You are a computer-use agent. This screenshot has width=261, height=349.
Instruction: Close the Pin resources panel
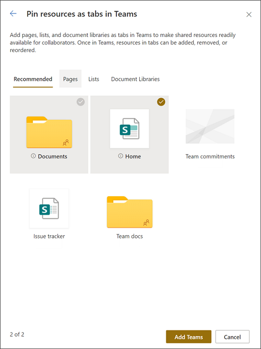pos(249,15)
